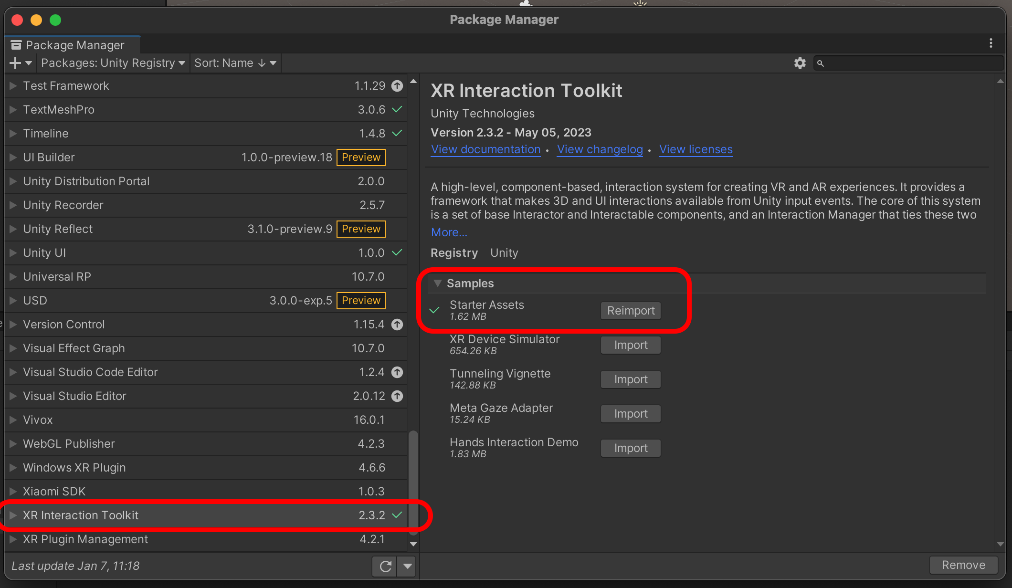Select the Package Manager tab
Image resolution: width=1012 pixels, height=588 pixels.
point(74,45)
